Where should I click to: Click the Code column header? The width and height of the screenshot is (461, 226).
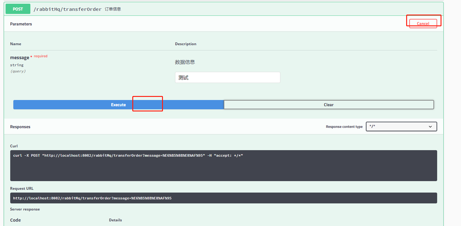click(x=15, y=220)
